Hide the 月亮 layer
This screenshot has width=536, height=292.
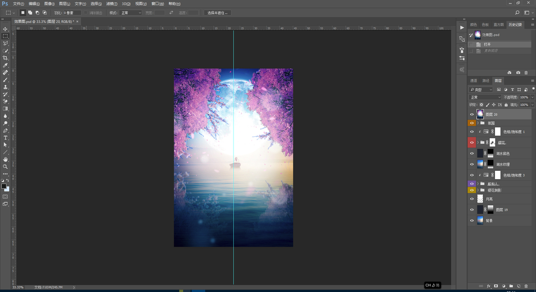(x=472, y=199)
